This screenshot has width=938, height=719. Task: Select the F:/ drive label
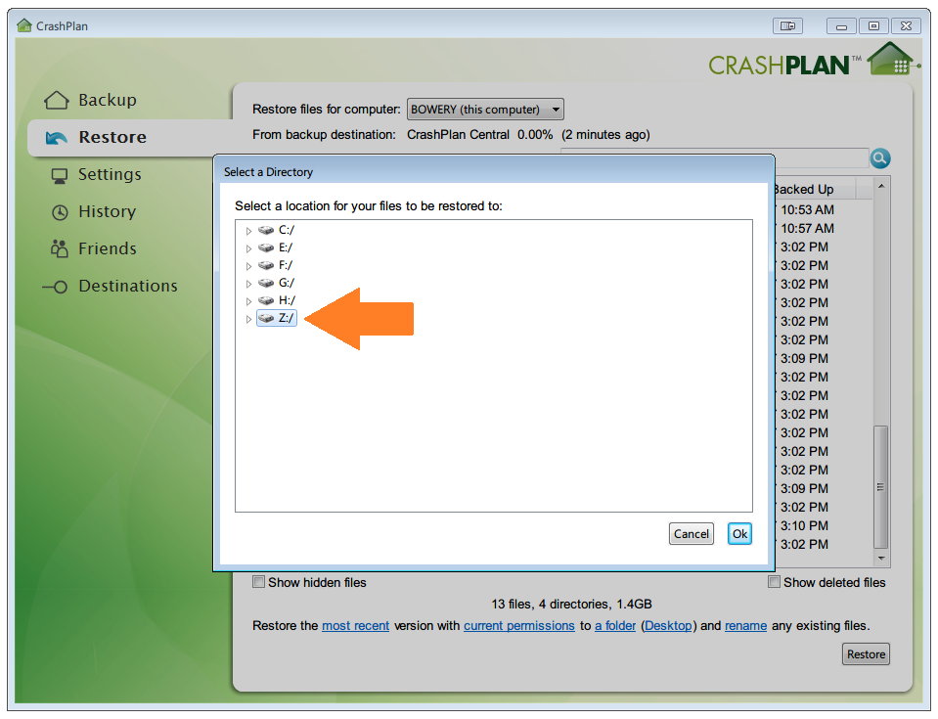286,265
